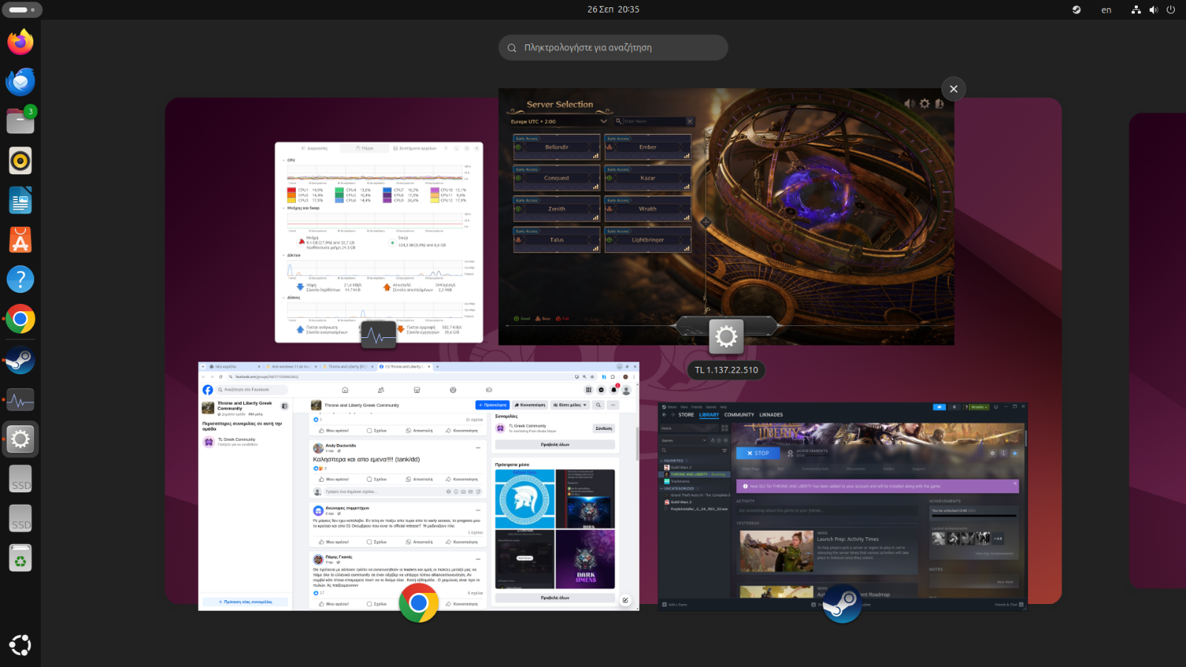Open LibreOffice Writer from the dock
The width and height of the screenshot is (1186, 667).
coord(21,200)
